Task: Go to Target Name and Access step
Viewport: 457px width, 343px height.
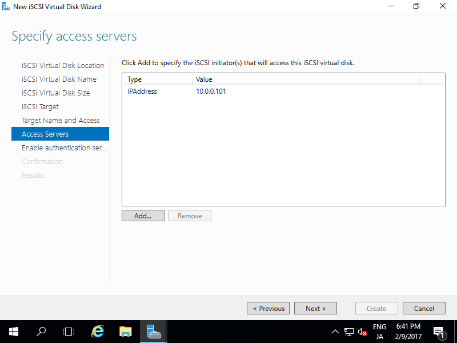Action: click(x=61, y=120)
